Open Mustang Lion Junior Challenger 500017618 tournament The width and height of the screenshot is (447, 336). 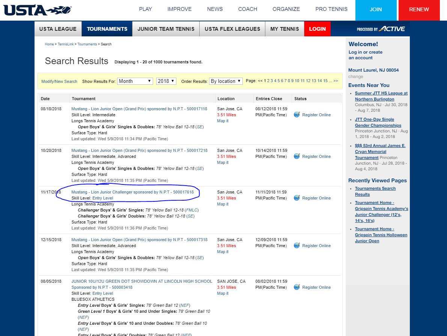132,192
